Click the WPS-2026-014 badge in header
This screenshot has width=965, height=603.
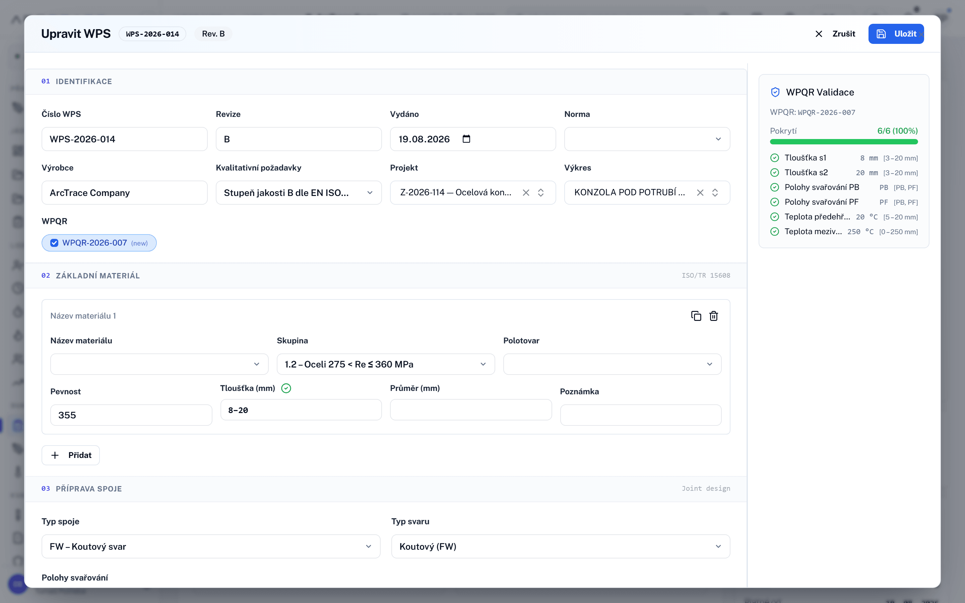pos(152,34)
